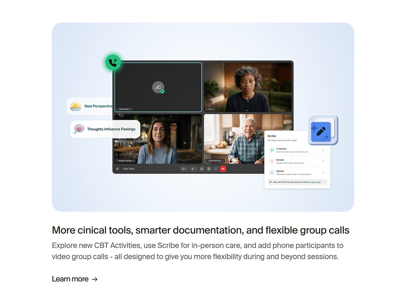Click the Justin Chen name label
Image resolution: width=406 pixels, height=304 pixels.
[124, 109]
